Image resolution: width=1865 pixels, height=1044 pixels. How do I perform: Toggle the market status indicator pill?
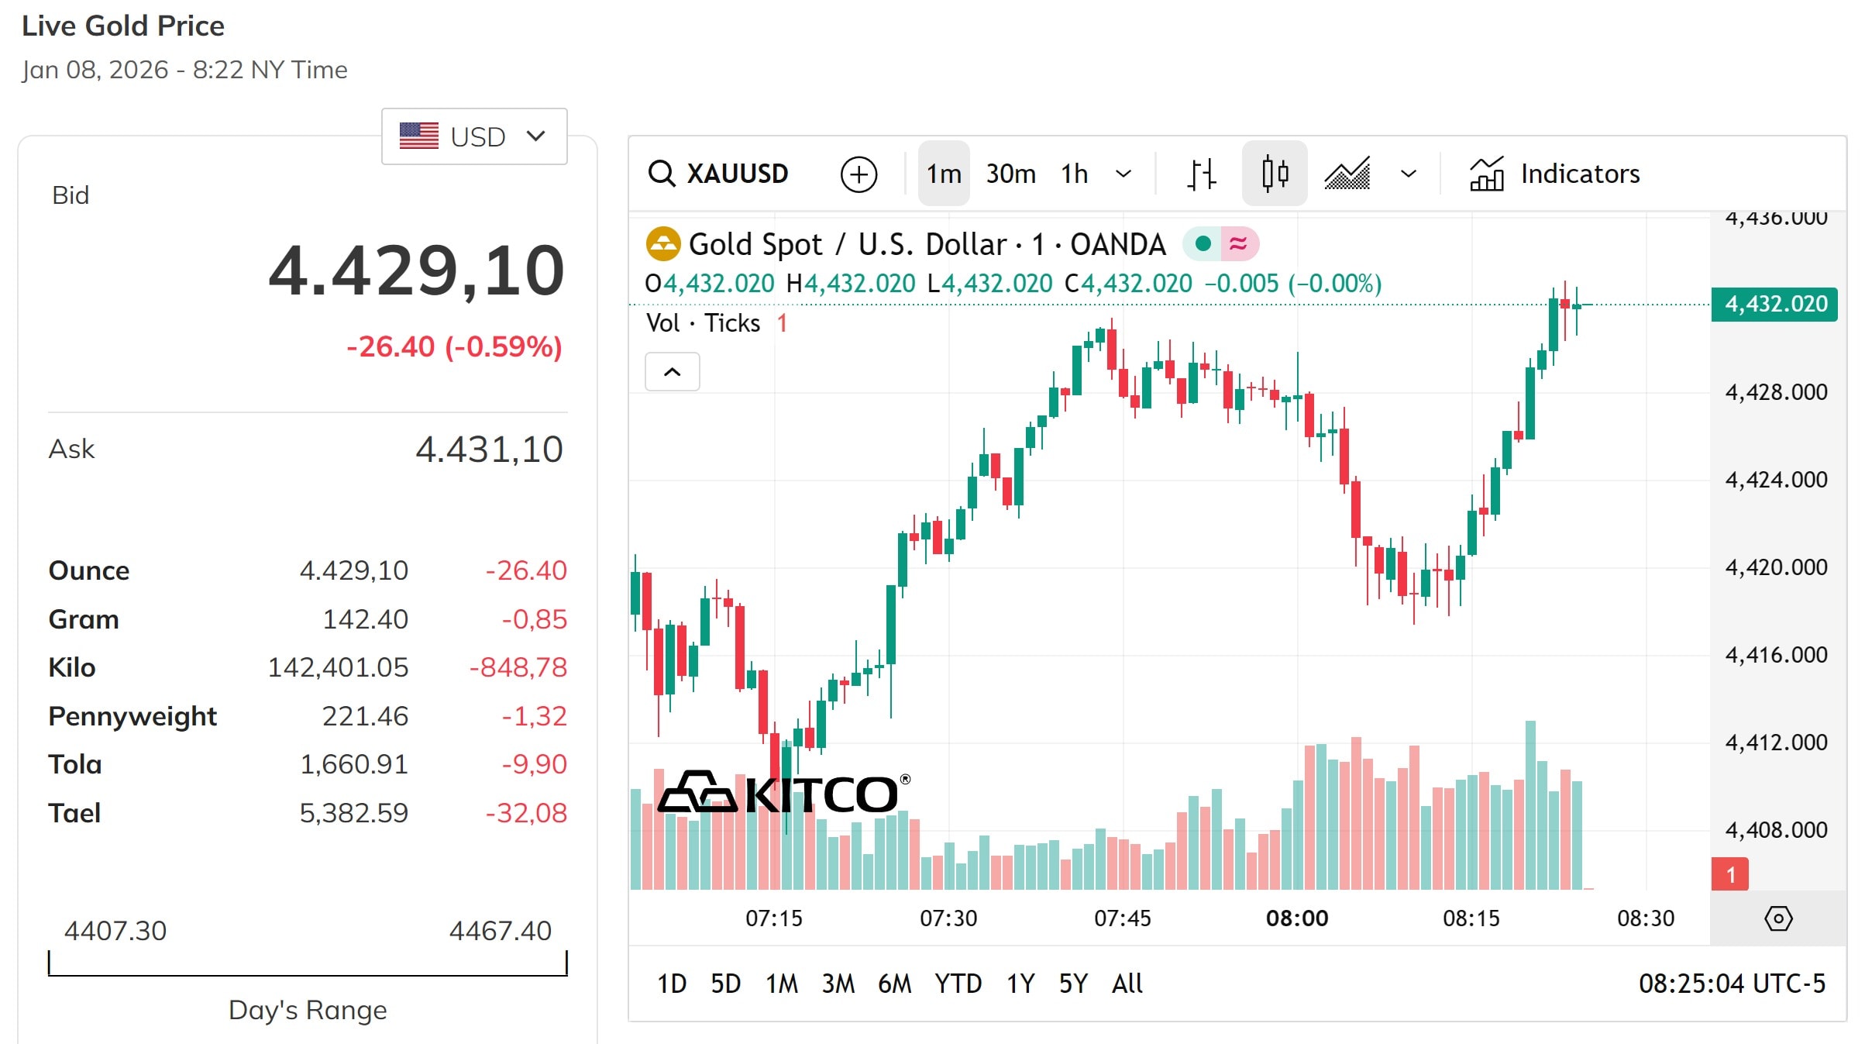click(1202, 243)
